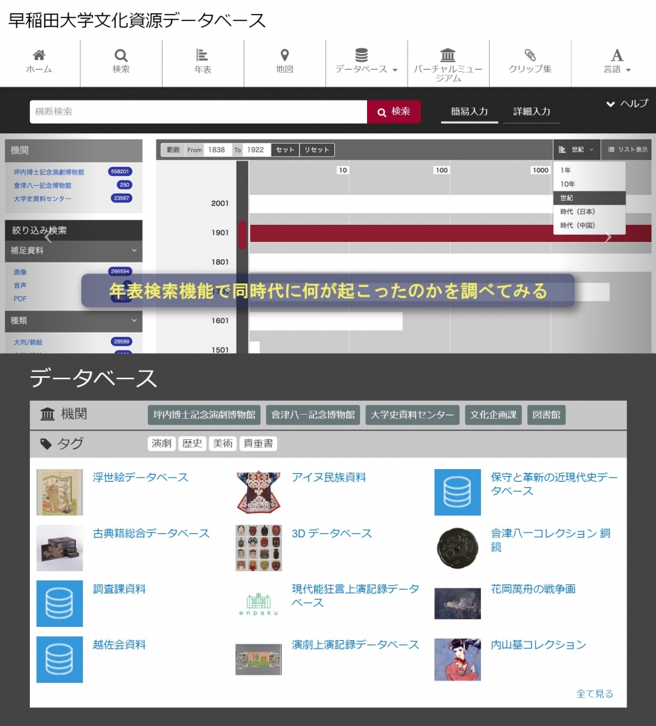The width and height of the screenshot is (656, 726).
Task: Click the 全て見る link
Action: click(x=595, y=694)
